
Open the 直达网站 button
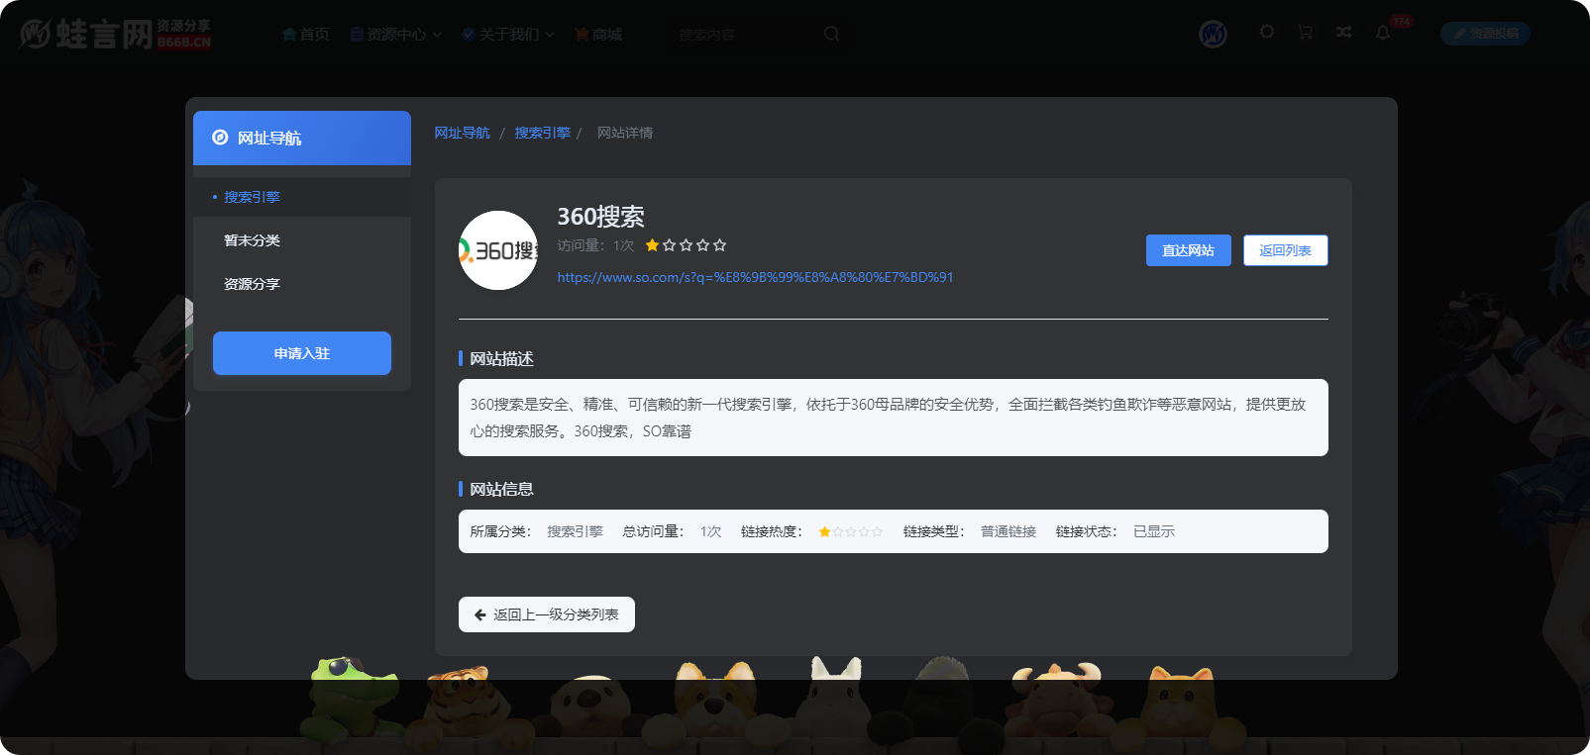[1188, 250]
